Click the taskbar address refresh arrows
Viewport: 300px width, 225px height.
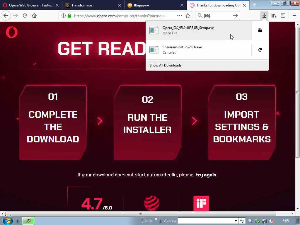242,221
